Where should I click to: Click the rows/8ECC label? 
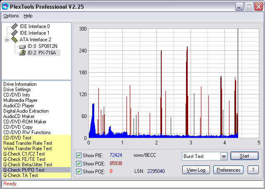(x=145, y=155)
